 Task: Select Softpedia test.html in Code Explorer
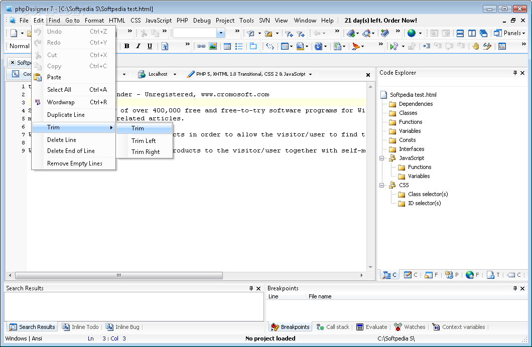coord(413,95)
